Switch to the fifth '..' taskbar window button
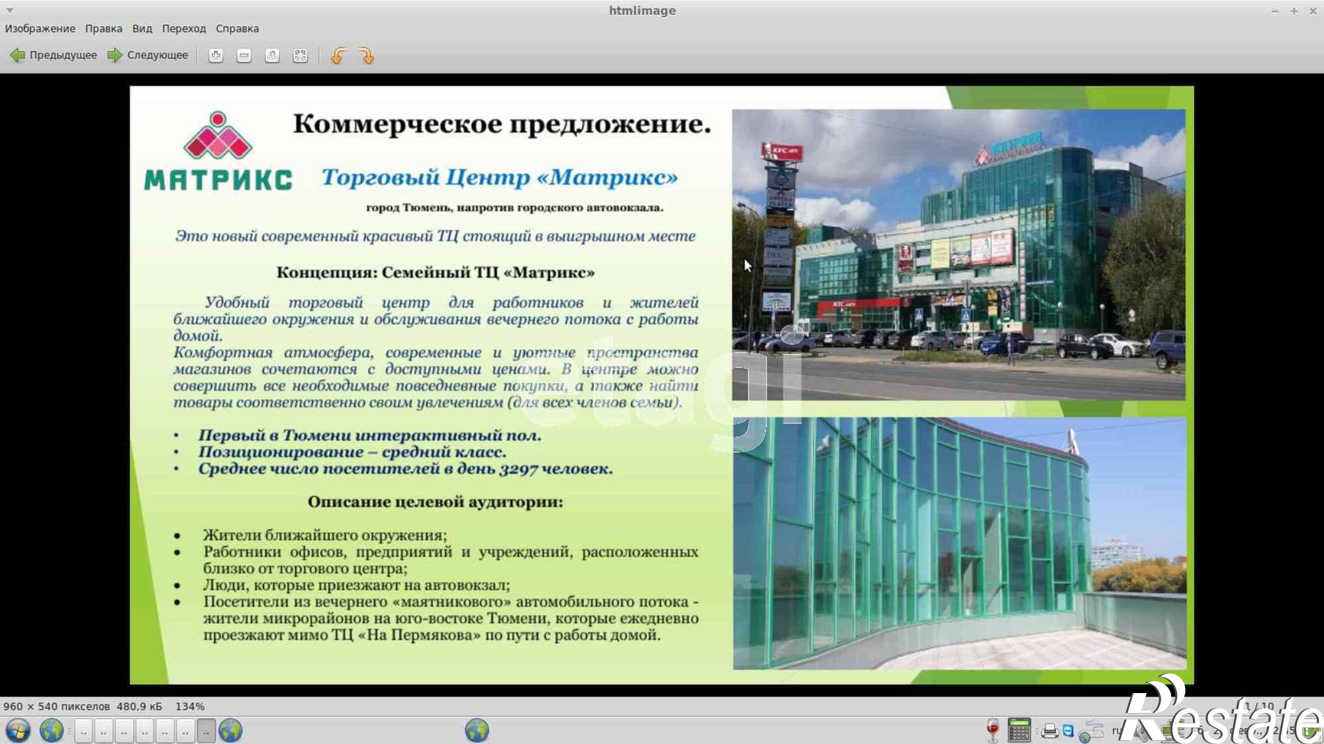 coord(165,731)
